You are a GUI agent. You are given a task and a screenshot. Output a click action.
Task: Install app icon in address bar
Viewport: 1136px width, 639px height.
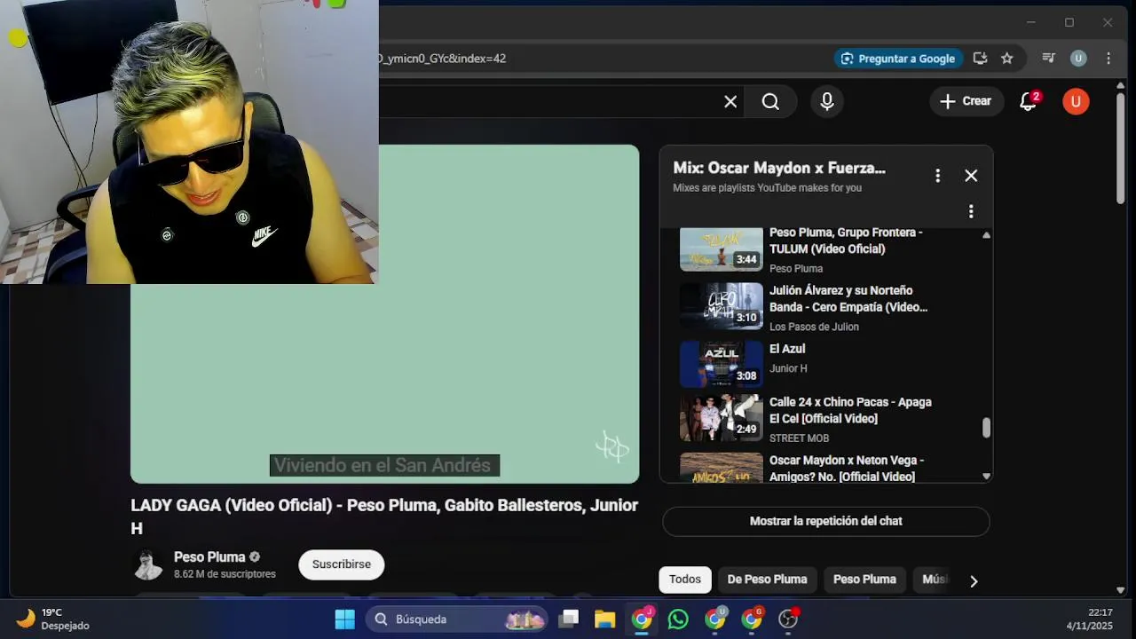tap(980, 59)
